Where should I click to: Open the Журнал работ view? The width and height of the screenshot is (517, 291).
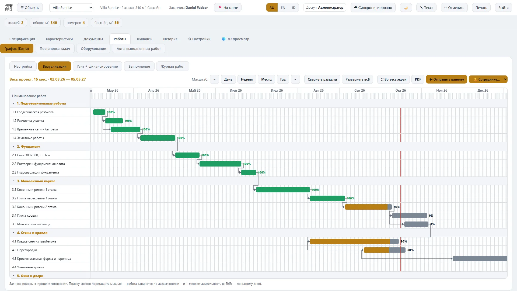point(173,66)
